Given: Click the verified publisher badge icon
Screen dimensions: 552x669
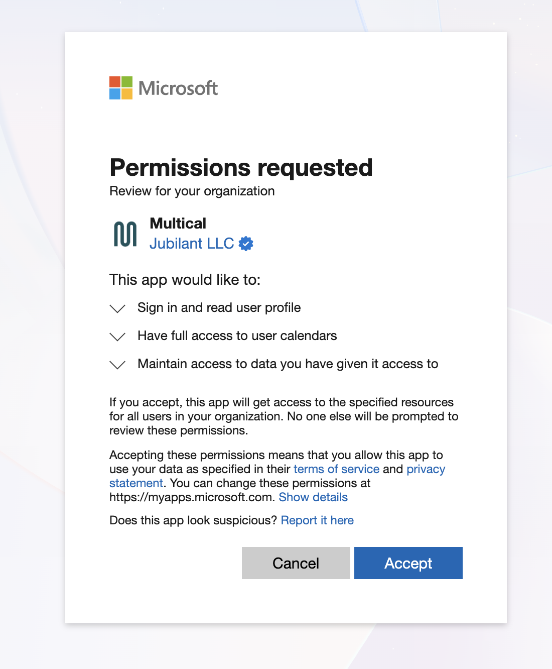Looking at the screenshot, I should coord(246,244).
